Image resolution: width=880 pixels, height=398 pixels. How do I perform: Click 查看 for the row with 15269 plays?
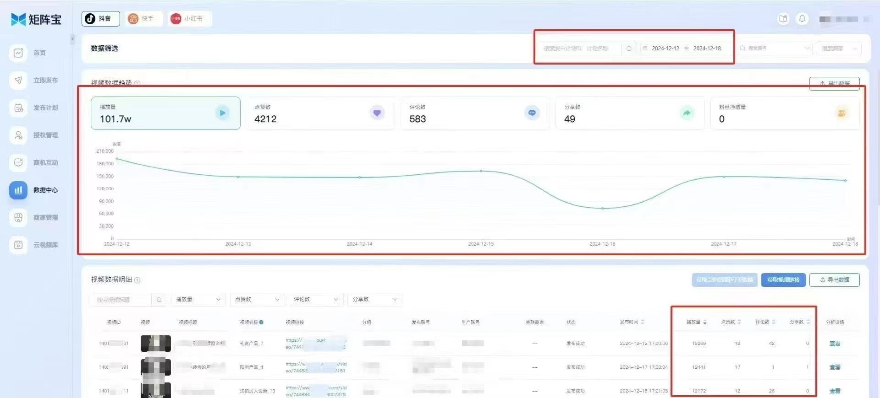click(x=835, y=344)
